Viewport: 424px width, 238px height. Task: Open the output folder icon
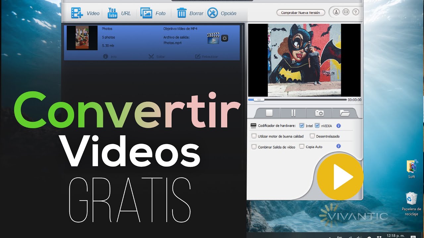[x=344, y=113]
